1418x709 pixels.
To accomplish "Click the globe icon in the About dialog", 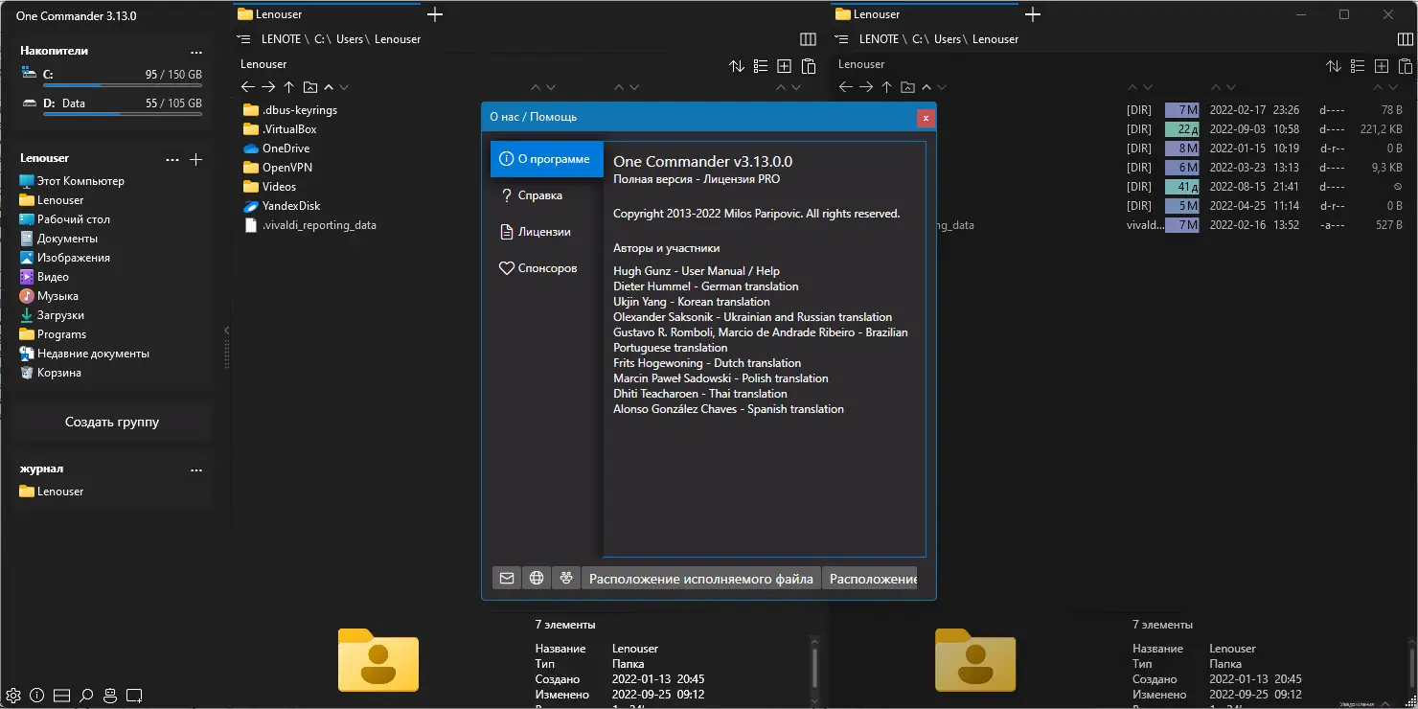I will pyautogui.click(x=537, y=578).
